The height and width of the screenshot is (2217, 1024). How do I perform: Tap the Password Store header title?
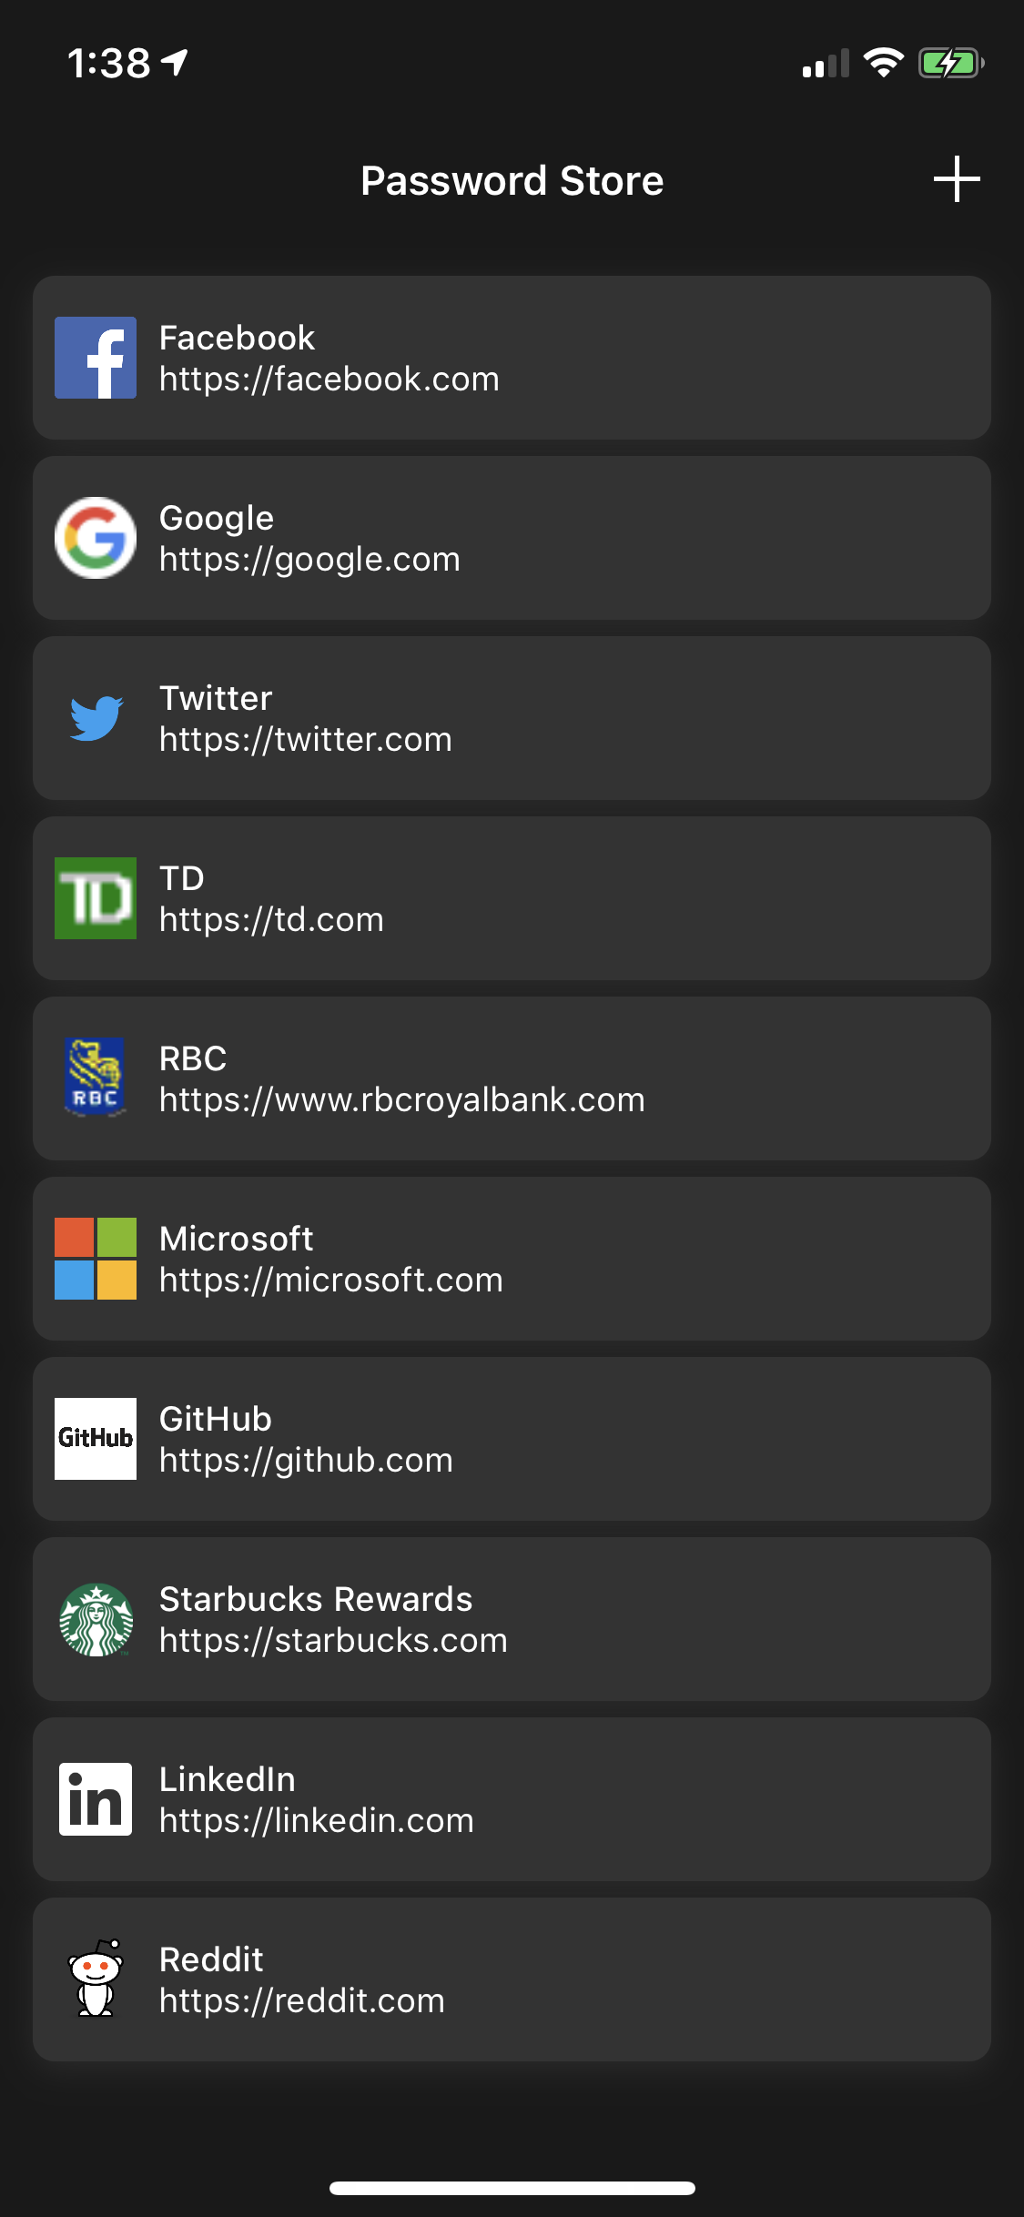(x=512, y=181)
